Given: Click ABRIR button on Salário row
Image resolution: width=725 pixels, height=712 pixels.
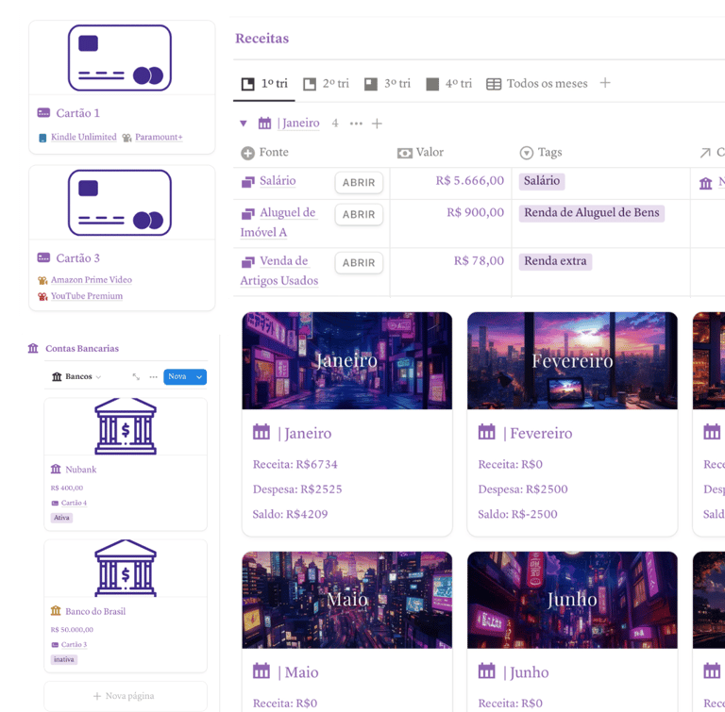Looking at the screenshot, I should 359,183.
